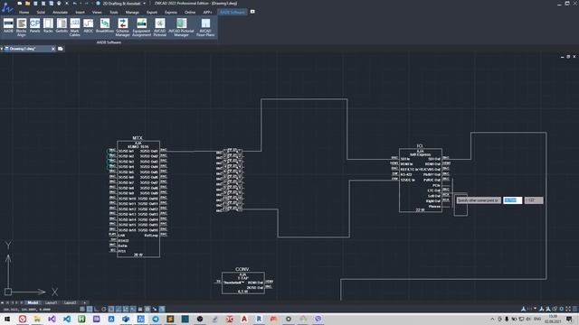Click the AVCAD Pictorial icon
579x325 pixels.
(160, 27)
